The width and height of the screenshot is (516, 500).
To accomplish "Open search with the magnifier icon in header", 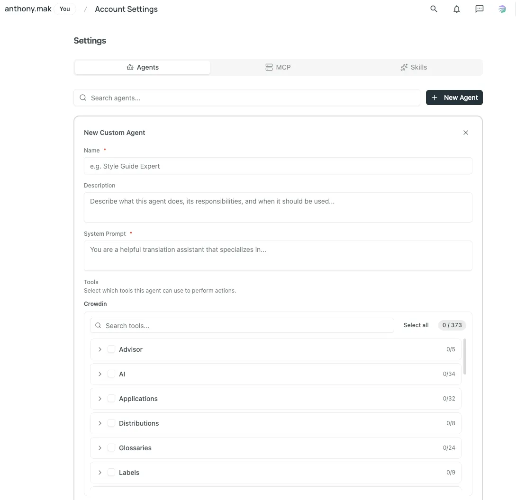I will 434,9.
